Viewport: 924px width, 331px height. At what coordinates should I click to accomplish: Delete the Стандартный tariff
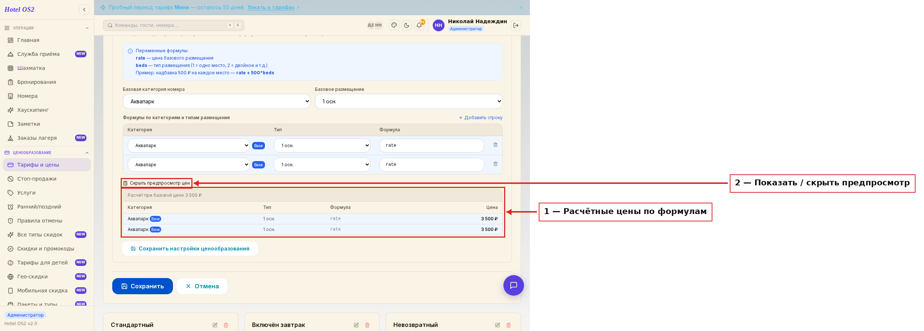click(226, 325)
